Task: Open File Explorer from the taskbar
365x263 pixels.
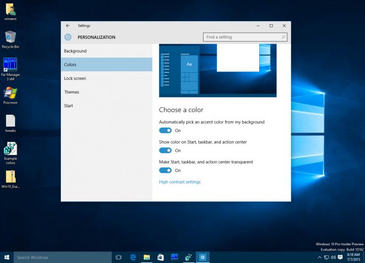Action: pos(147,257)
